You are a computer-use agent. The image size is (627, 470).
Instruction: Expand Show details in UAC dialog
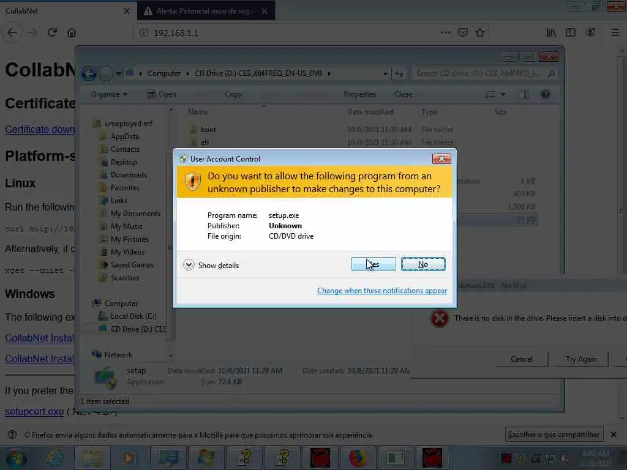[x=211, y=265]
